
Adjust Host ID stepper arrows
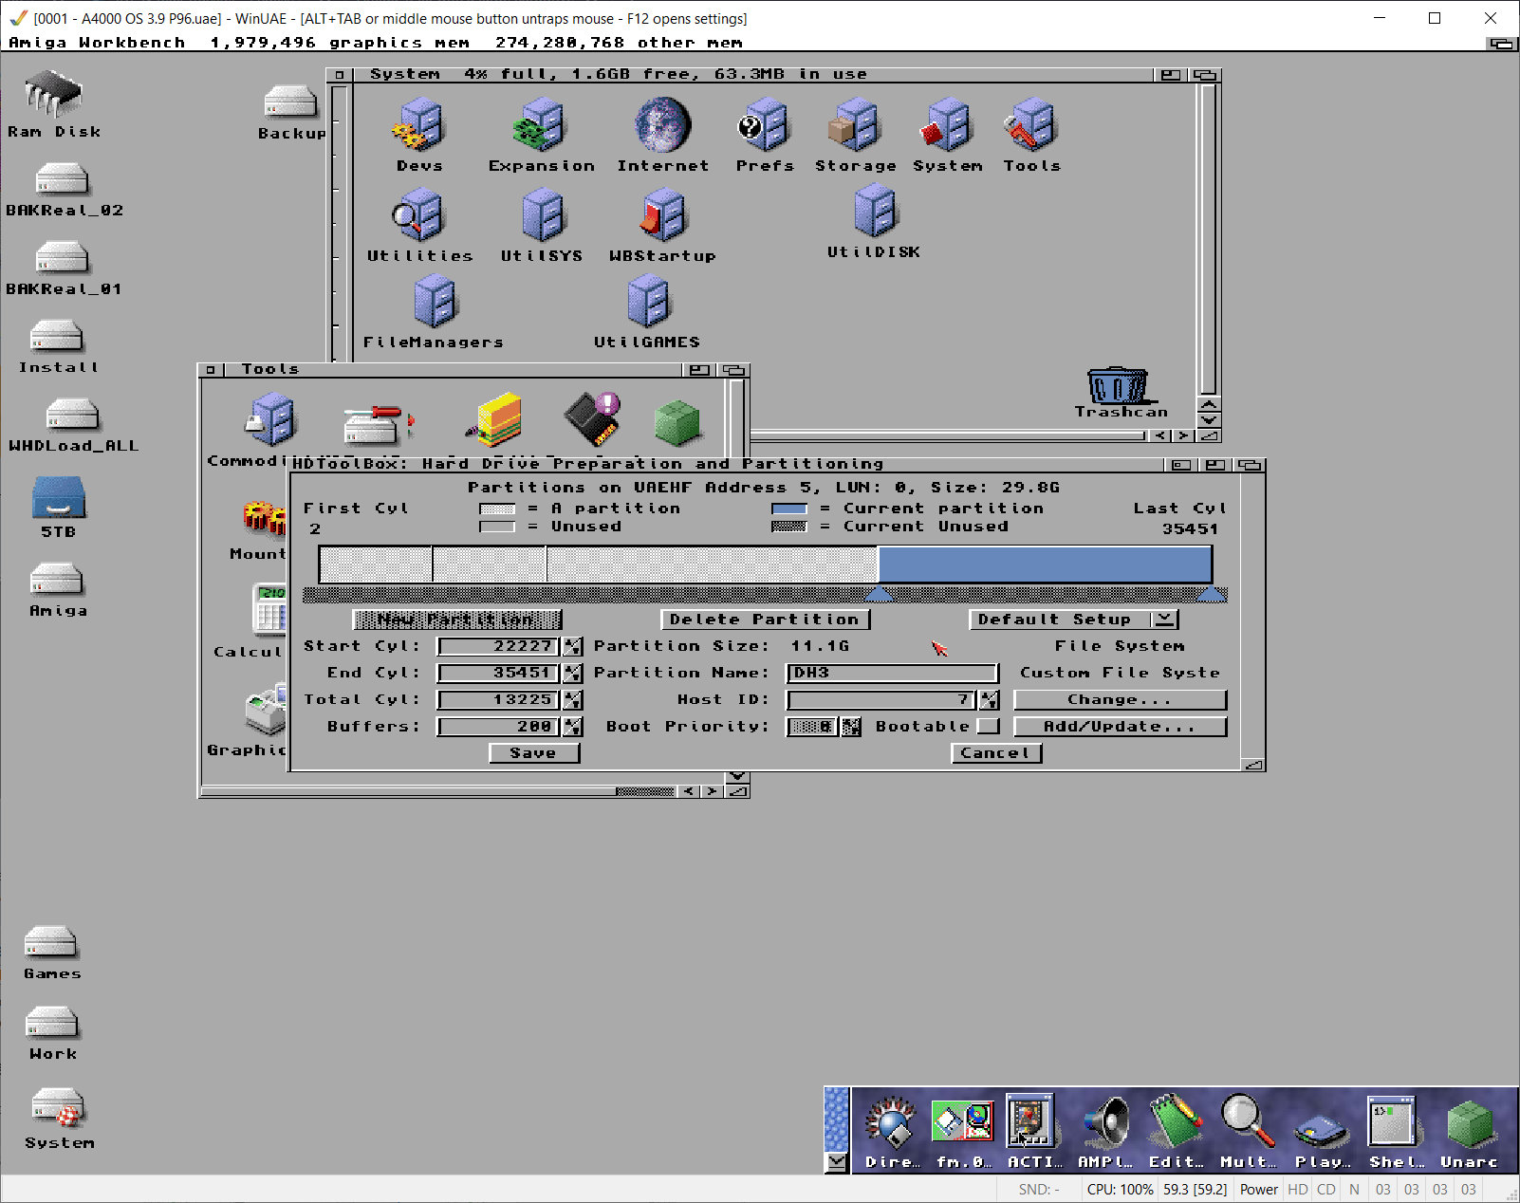(989, 699)
